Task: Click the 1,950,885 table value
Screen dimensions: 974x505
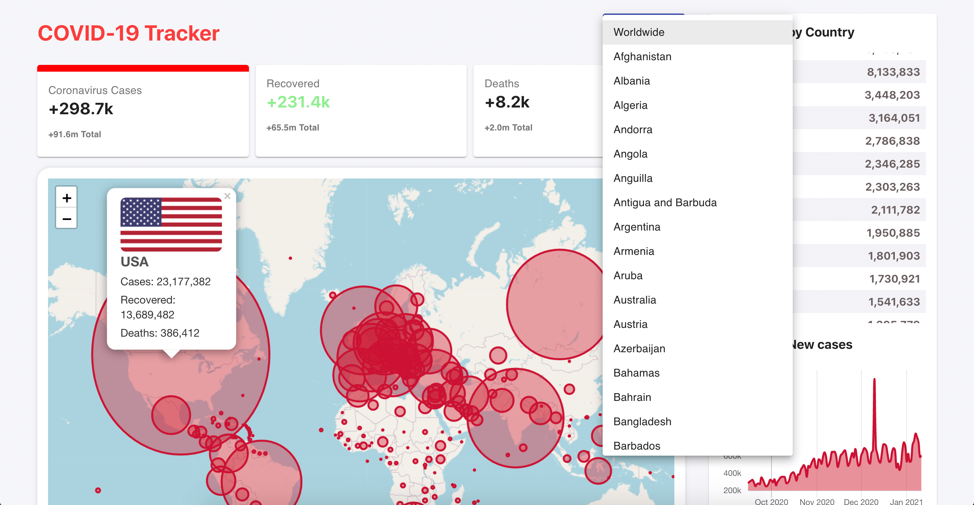Action: (893, 233)
